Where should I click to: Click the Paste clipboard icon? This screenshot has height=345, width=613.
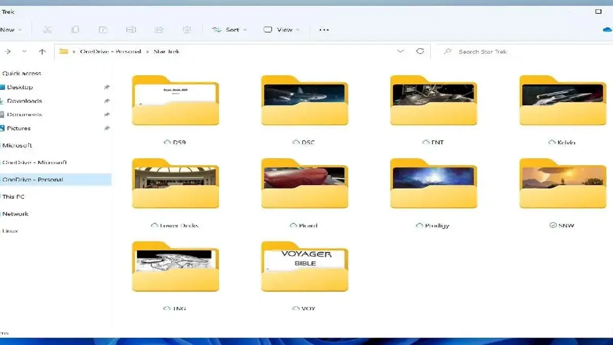point(103,30)
